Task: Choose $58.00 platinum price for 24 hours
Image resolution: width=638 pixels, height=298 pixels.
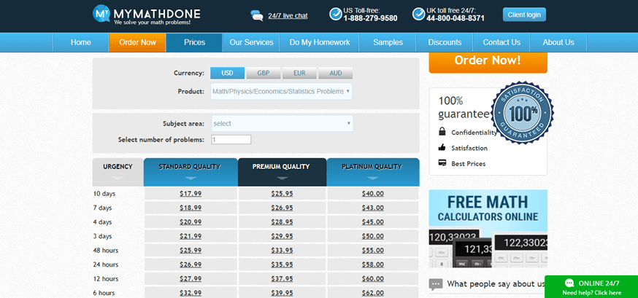Action: pyautogui.click(x=373, y=264)
